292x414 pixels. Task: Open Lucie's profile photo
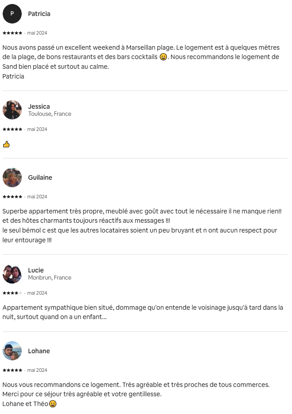coord(12,274)
